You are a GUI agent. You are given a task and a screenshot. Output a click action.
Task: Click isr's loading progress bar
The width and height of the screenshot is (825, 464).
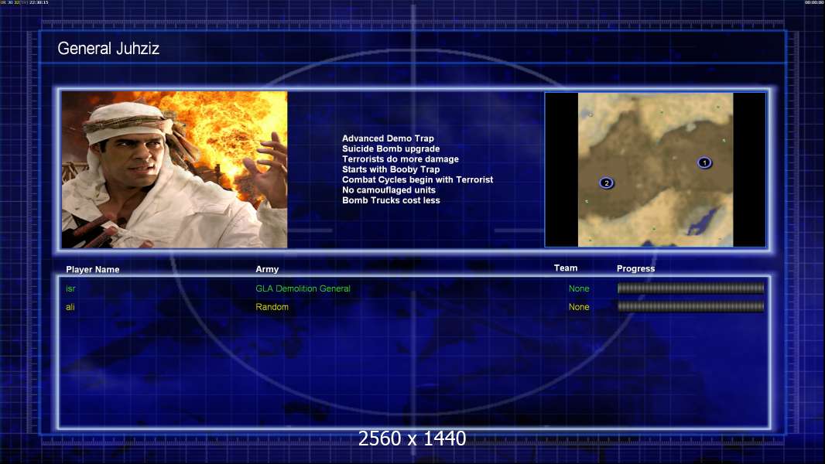(691, 288)
